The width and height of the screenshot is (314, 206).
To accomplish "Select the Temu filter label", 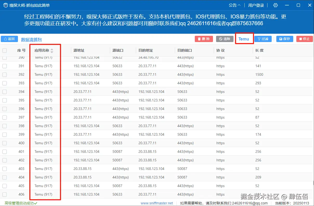I will point(244,39).
